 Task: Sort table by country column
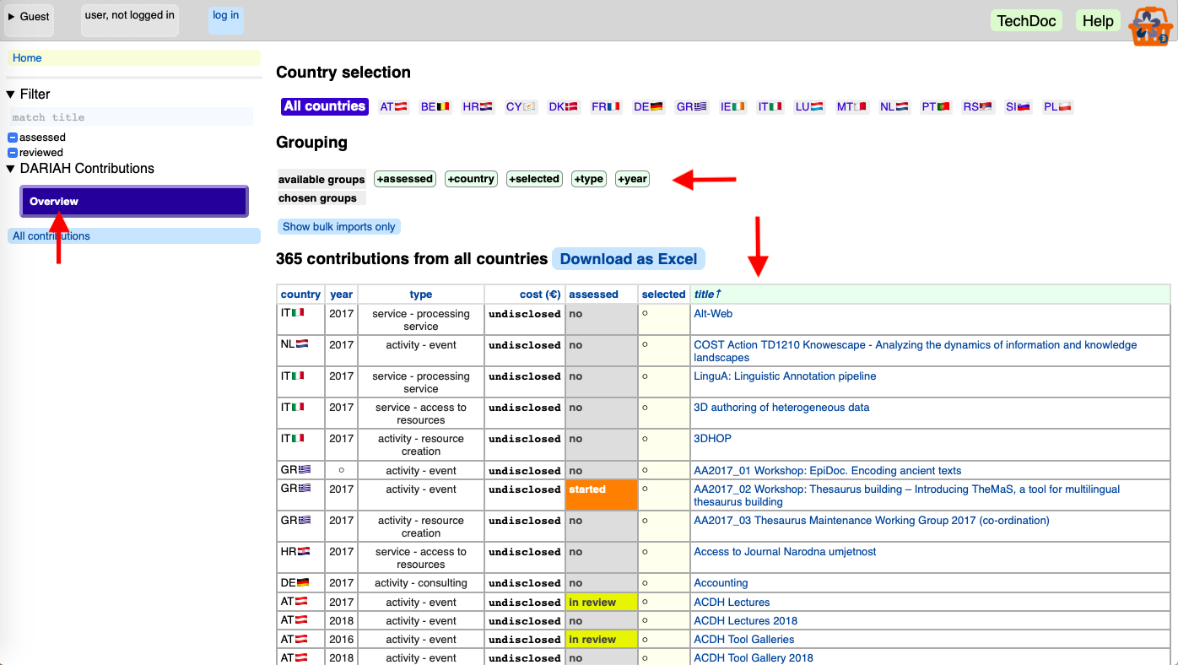pos(300,295)
